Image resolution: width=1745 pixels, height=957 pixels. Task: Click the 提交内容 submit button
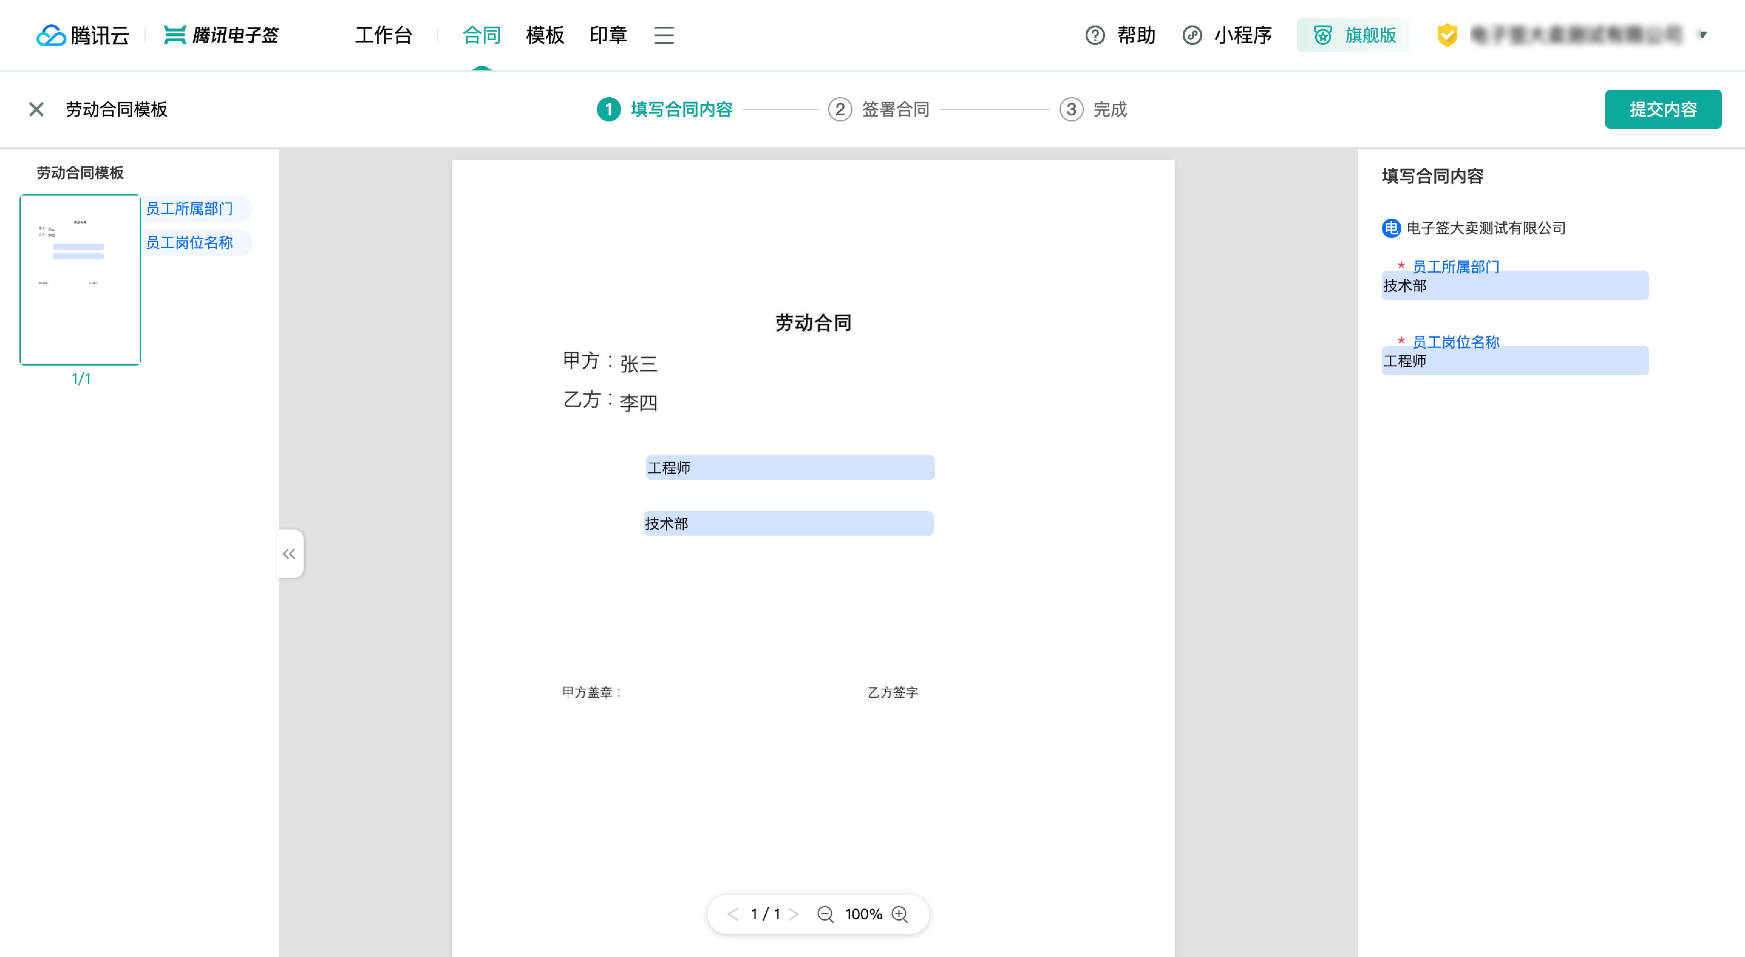tap(1662, 109)
